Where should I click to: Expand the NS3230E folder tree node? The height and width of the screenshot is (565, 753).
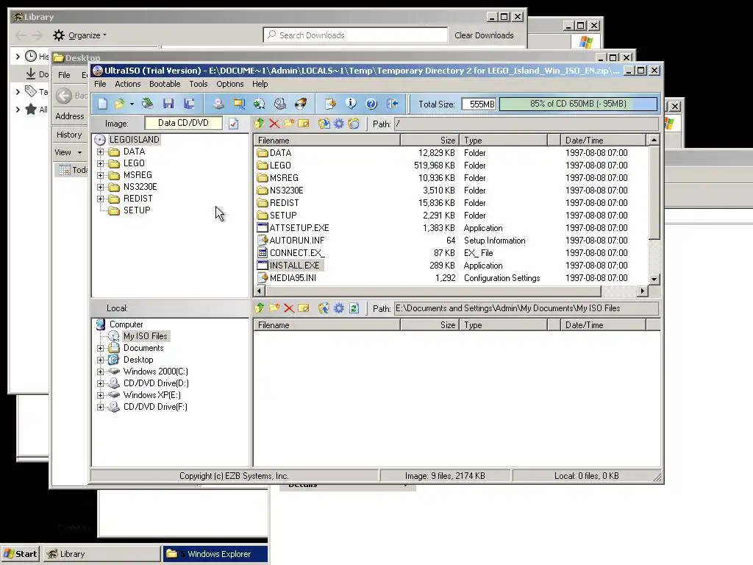coord(100,187)
